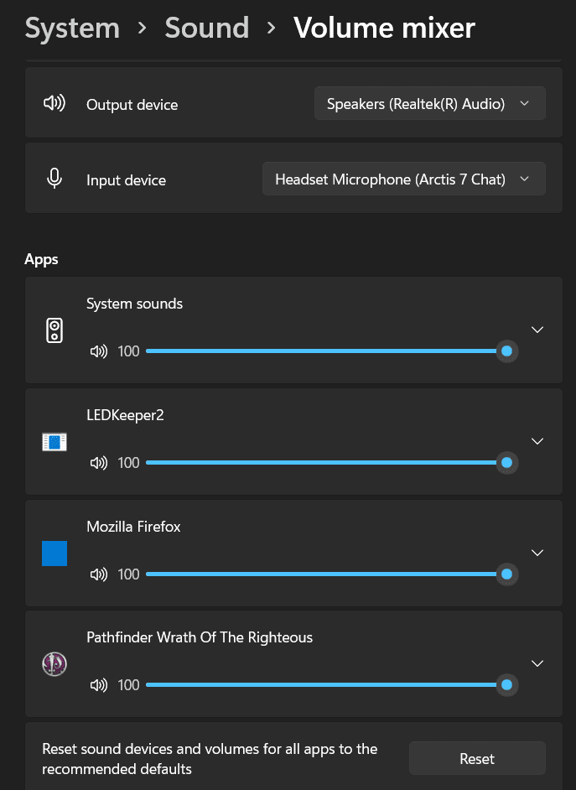Click the Apps section heading

[x=41, y=259]
